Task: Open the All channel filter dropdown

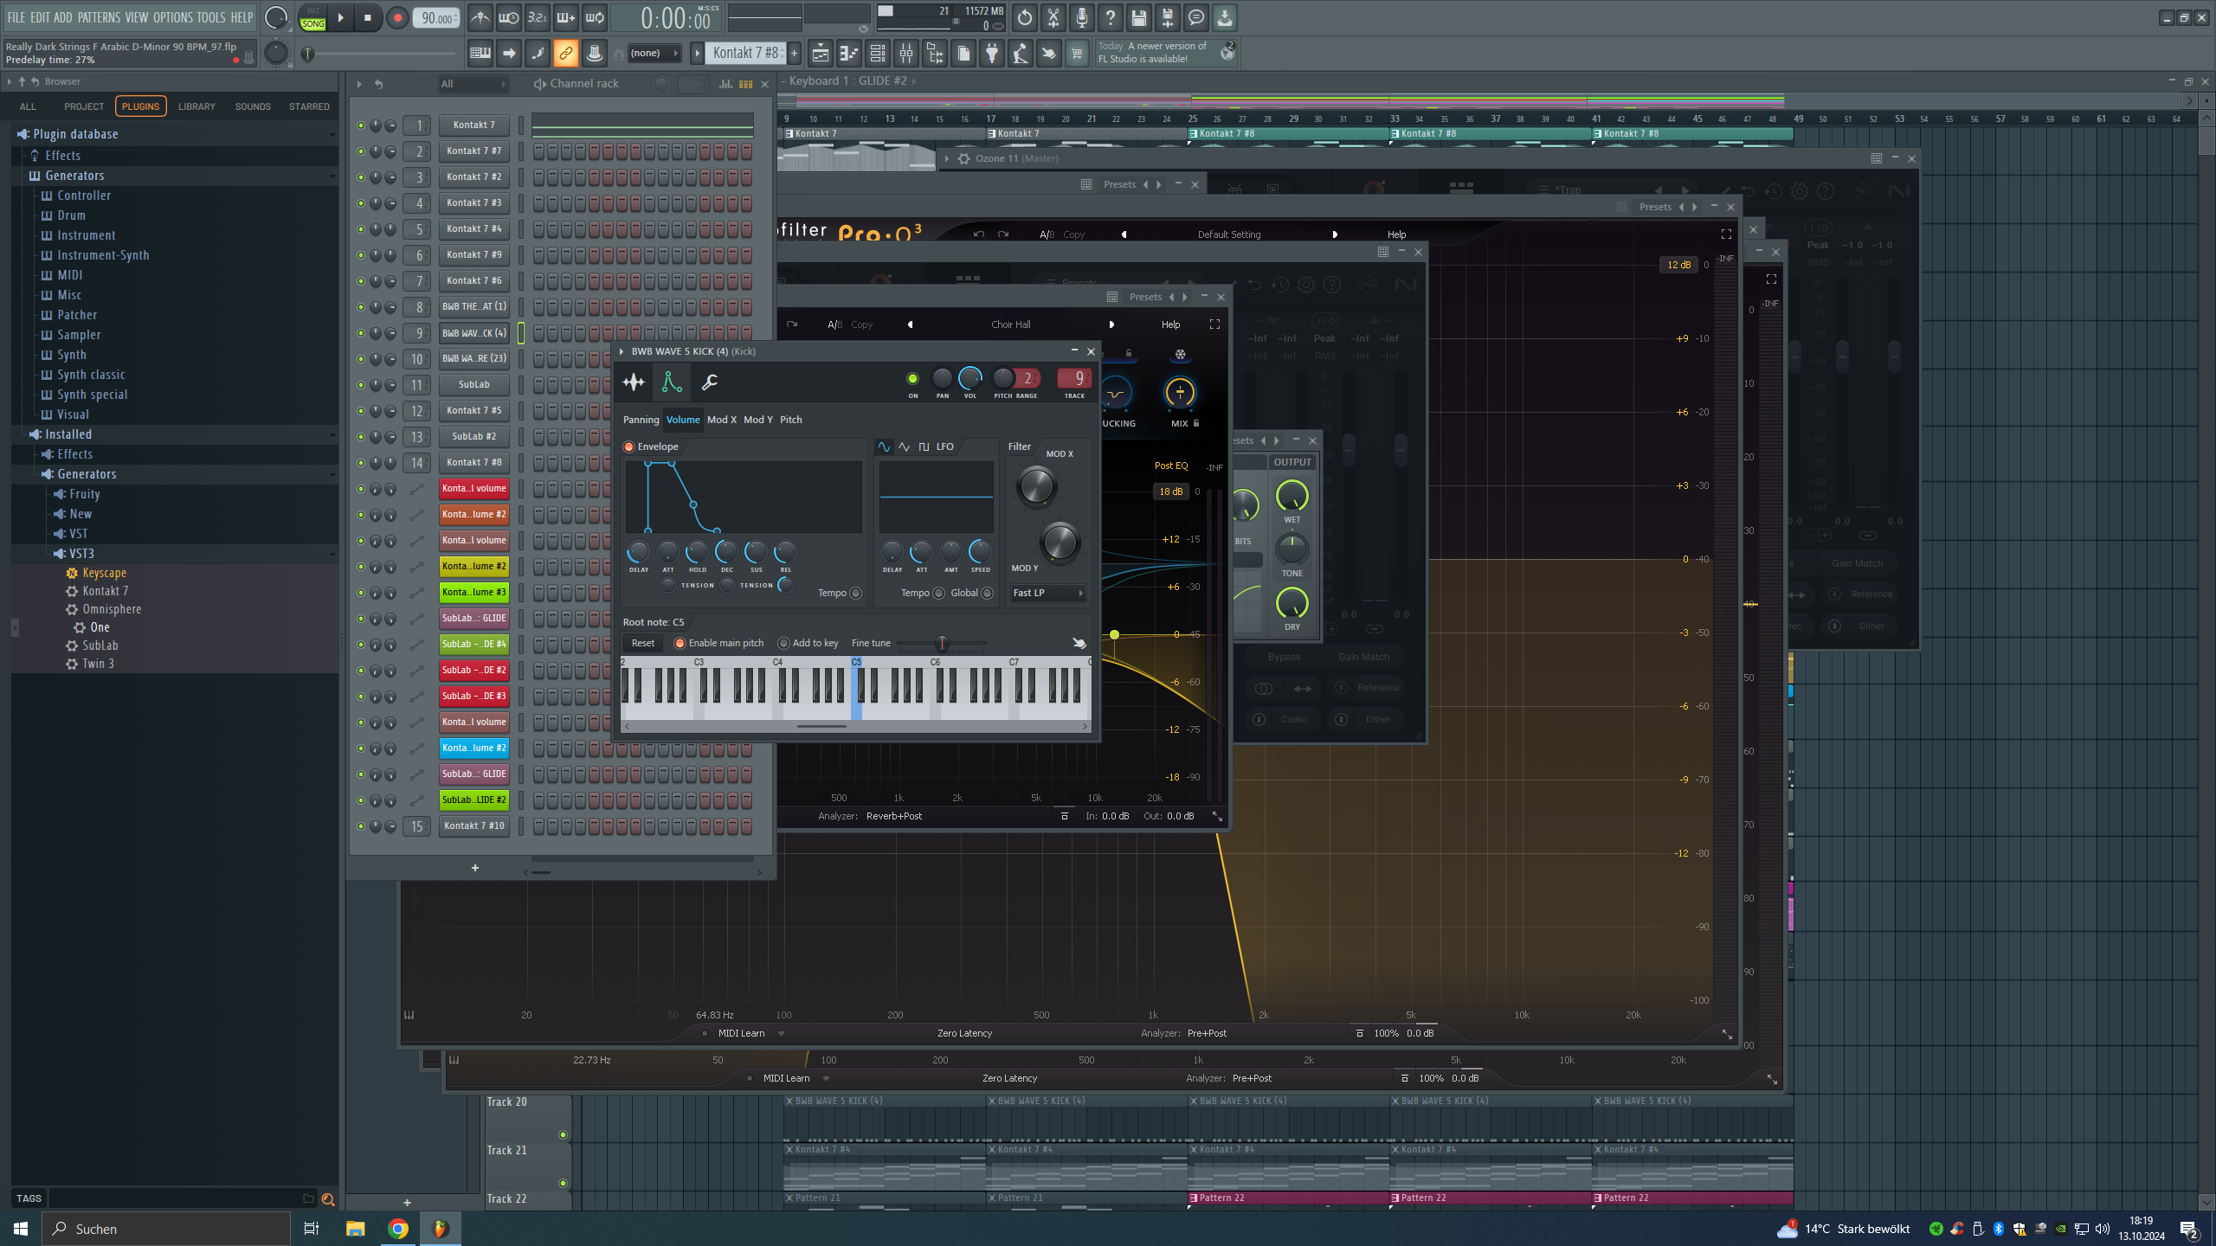Action: (x=473, y=84)
